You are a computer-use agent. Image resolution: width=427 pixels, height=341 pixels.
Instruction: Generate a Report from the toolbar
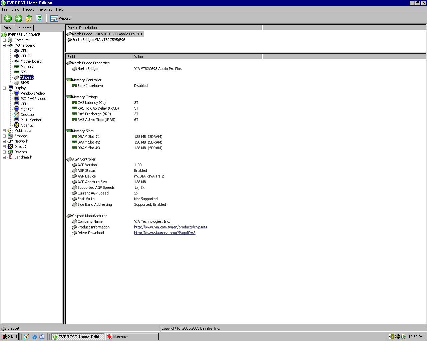point(60,18)
